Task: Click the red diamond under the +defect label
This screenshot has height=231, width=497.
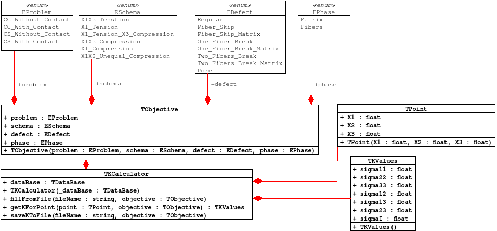Action: pos(208,99)
